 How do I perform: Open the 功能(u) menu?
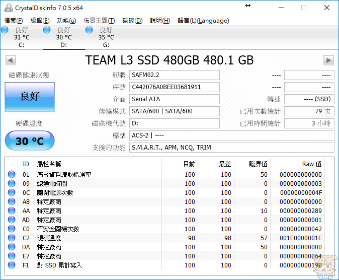click(x=66, y=21)
